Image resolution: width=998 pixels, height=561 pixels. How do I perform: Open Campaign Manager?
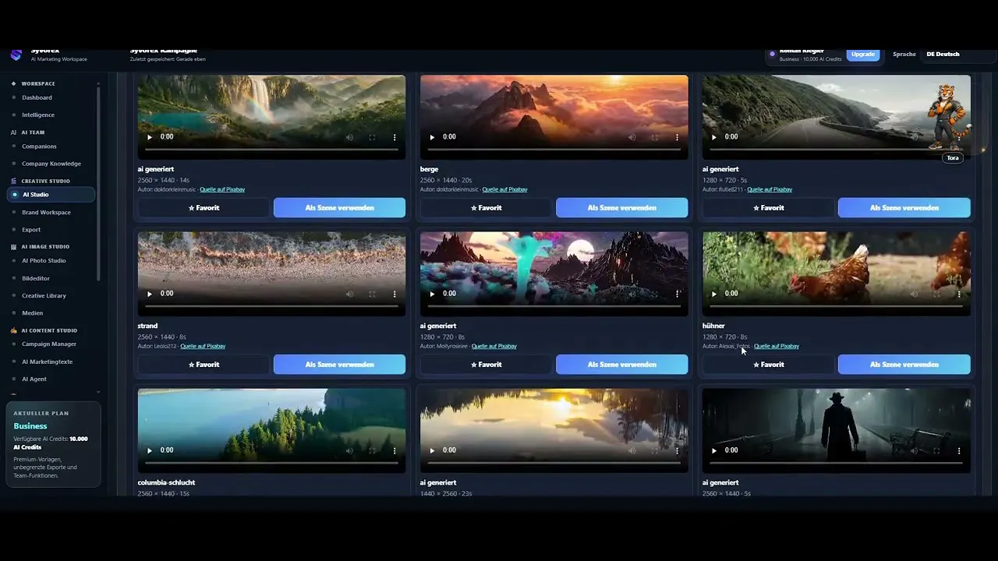(49, 344)
